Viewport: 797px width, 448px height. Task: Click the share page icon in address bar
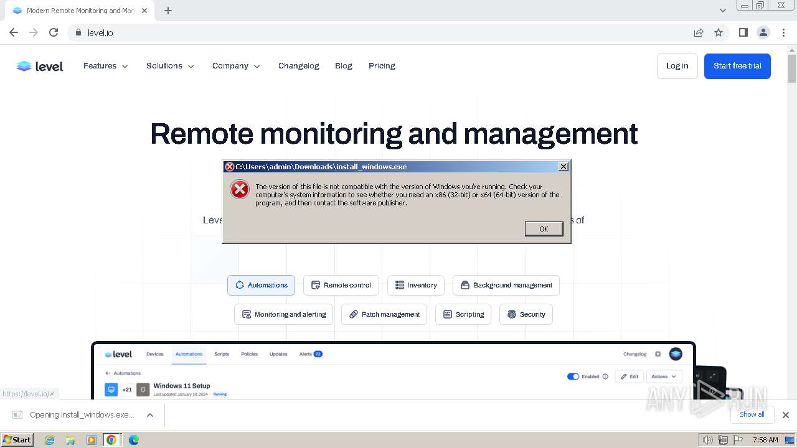(699, 32)
